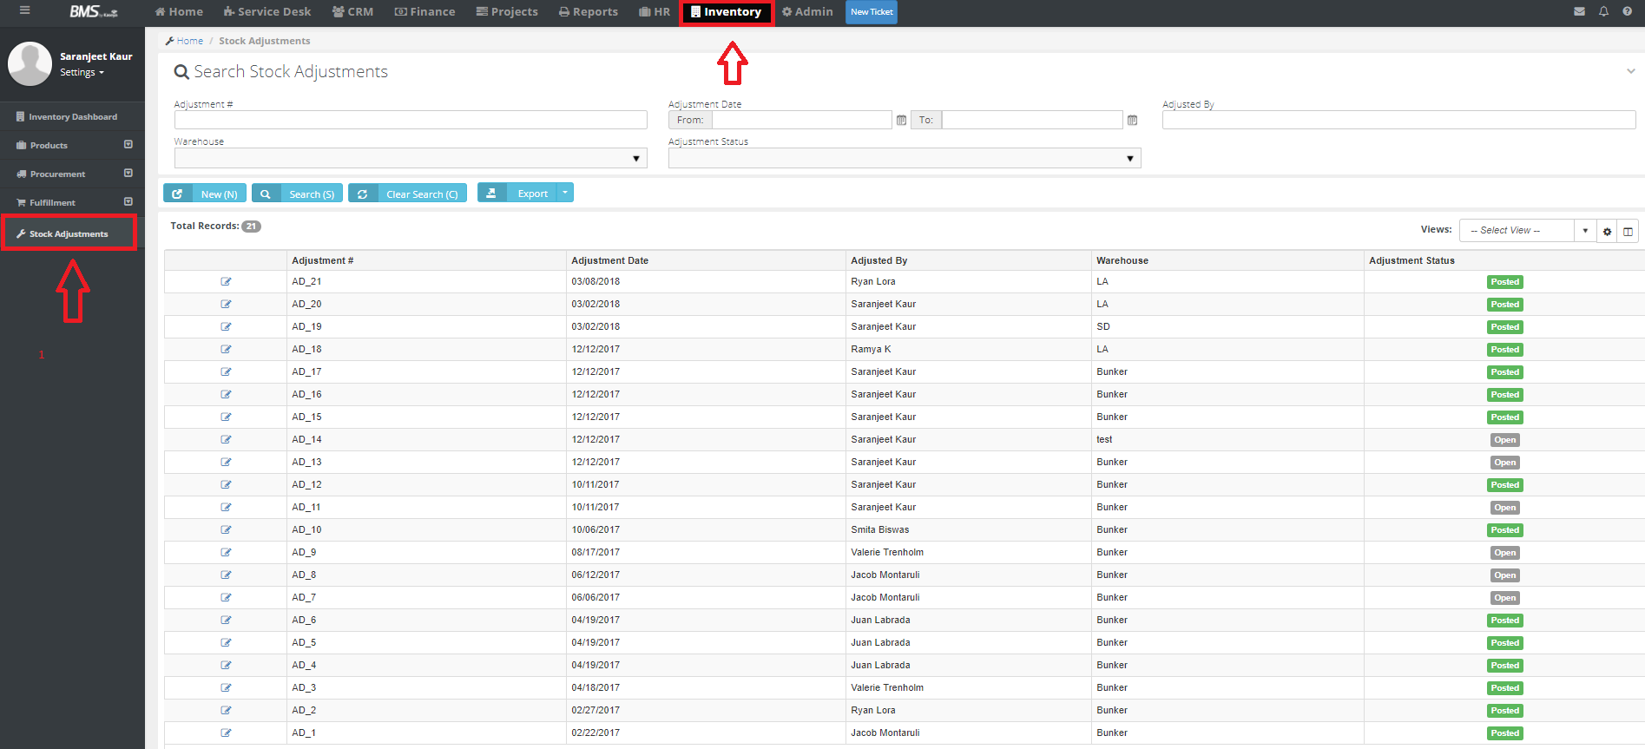This screenshot has width=1645, height=749.
Task: Expand the Fulfillment sidebar section
Action: [128, 202]
